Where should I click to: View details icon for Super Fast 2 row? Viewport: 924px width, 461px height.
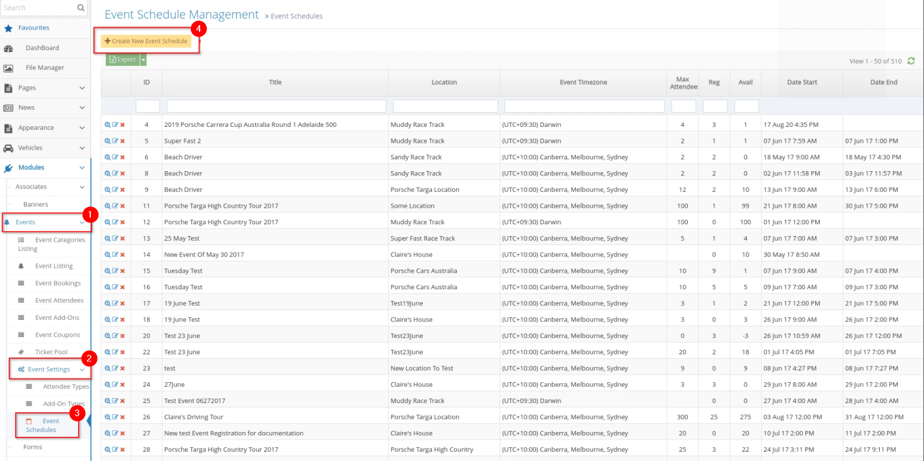tap(108, 141)
